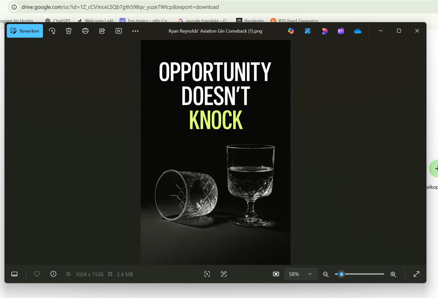Open the purple Clipchamp video icon
Screen dimensions: 438x298
tap(341, 31)
